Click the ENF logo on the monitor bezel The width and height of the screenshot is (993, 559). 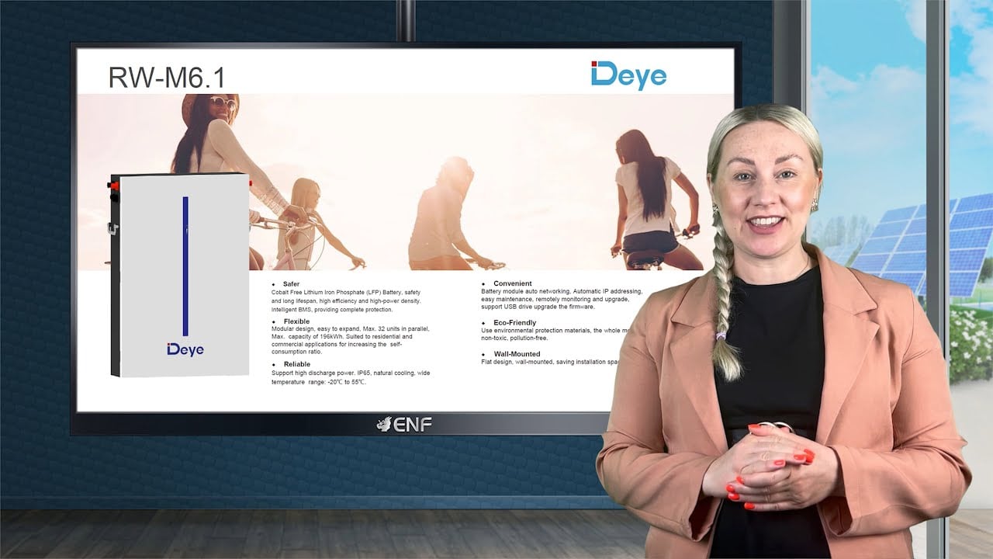(x=403, y=424)
